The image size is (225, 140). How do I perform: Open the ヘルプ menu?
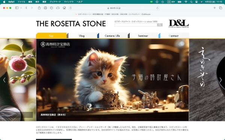(79, 2)
